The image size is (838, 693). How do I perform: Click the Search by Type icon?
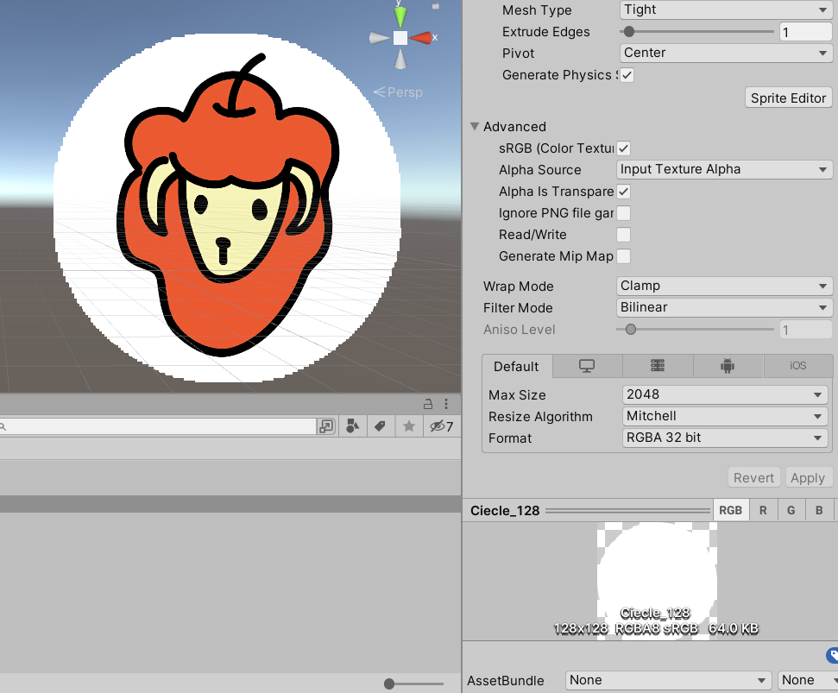point(353,426)
